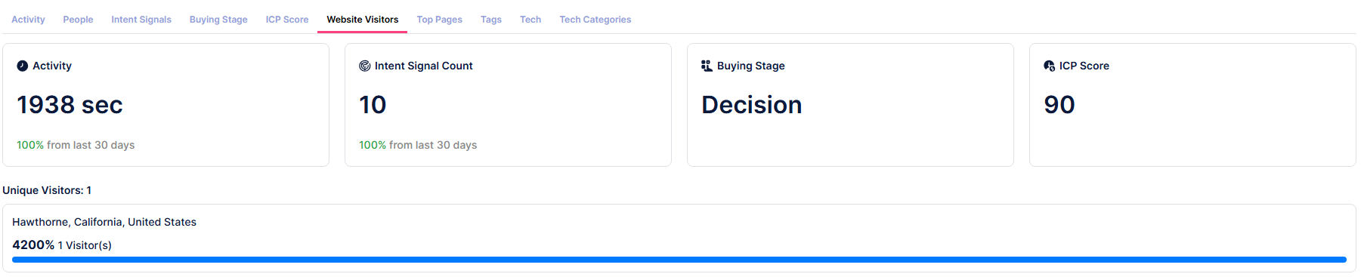Switch to the People tab
Image resolution: width=1361 pixels, height=277 pixels.
coord(78,20)
